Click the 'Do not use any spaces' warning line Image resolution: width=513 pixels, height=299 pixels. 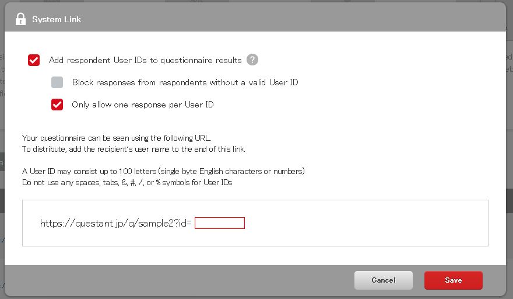(x=127, y=182)
